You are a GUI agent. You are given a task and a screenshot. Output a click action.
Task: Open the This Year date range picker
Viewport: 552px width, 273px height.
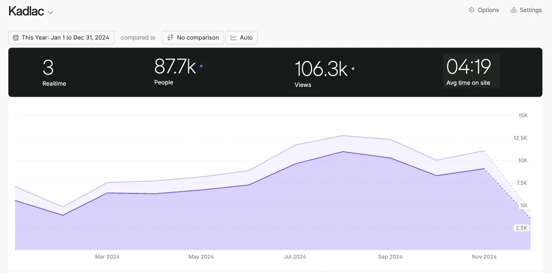point(61,38)
